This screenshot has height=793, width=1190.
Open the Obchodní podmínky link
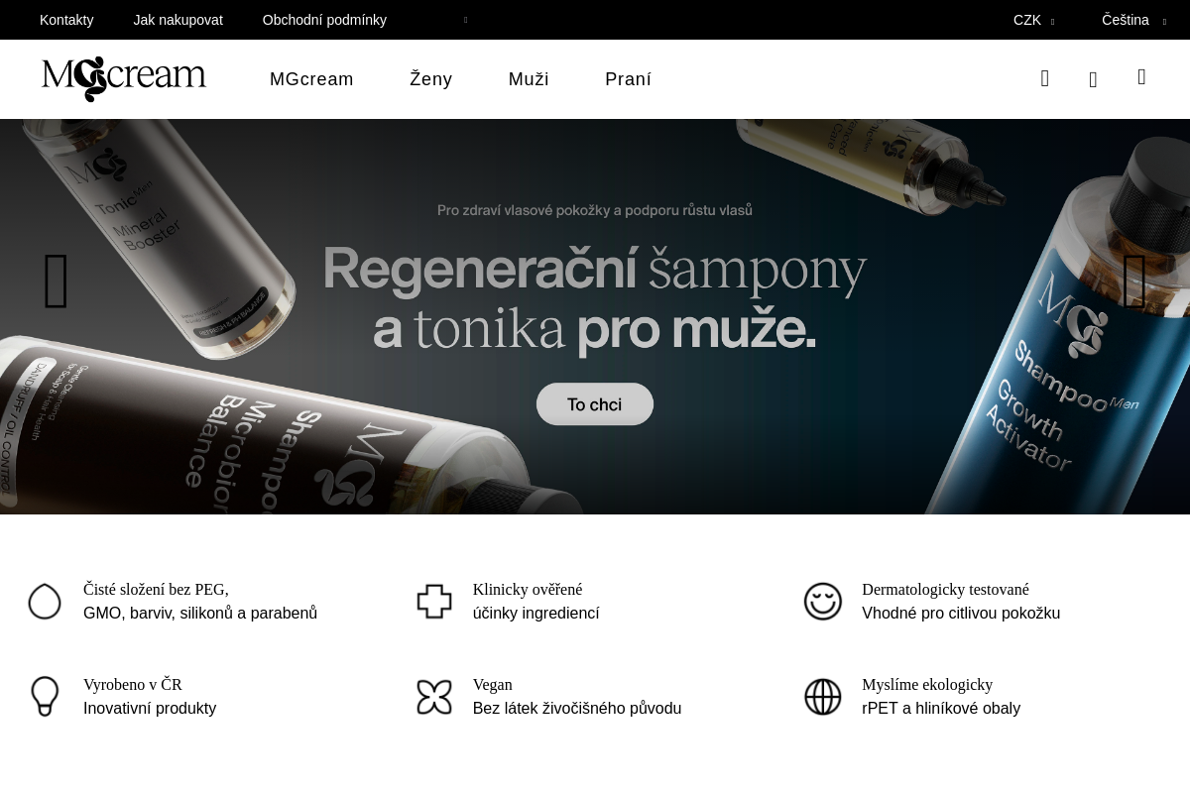(x=324, y=20)
